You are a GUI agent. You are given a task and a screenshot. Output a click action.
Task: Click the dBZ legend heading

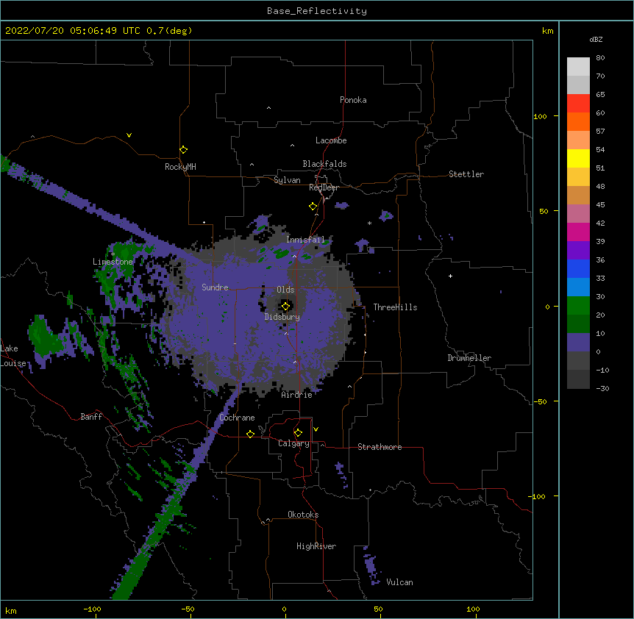(x=596, y=40)
